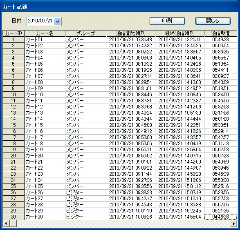Select the カート13 name cell
Viewport: 240px width, 230px height.
pyautogui.click(x=45, y=113)
